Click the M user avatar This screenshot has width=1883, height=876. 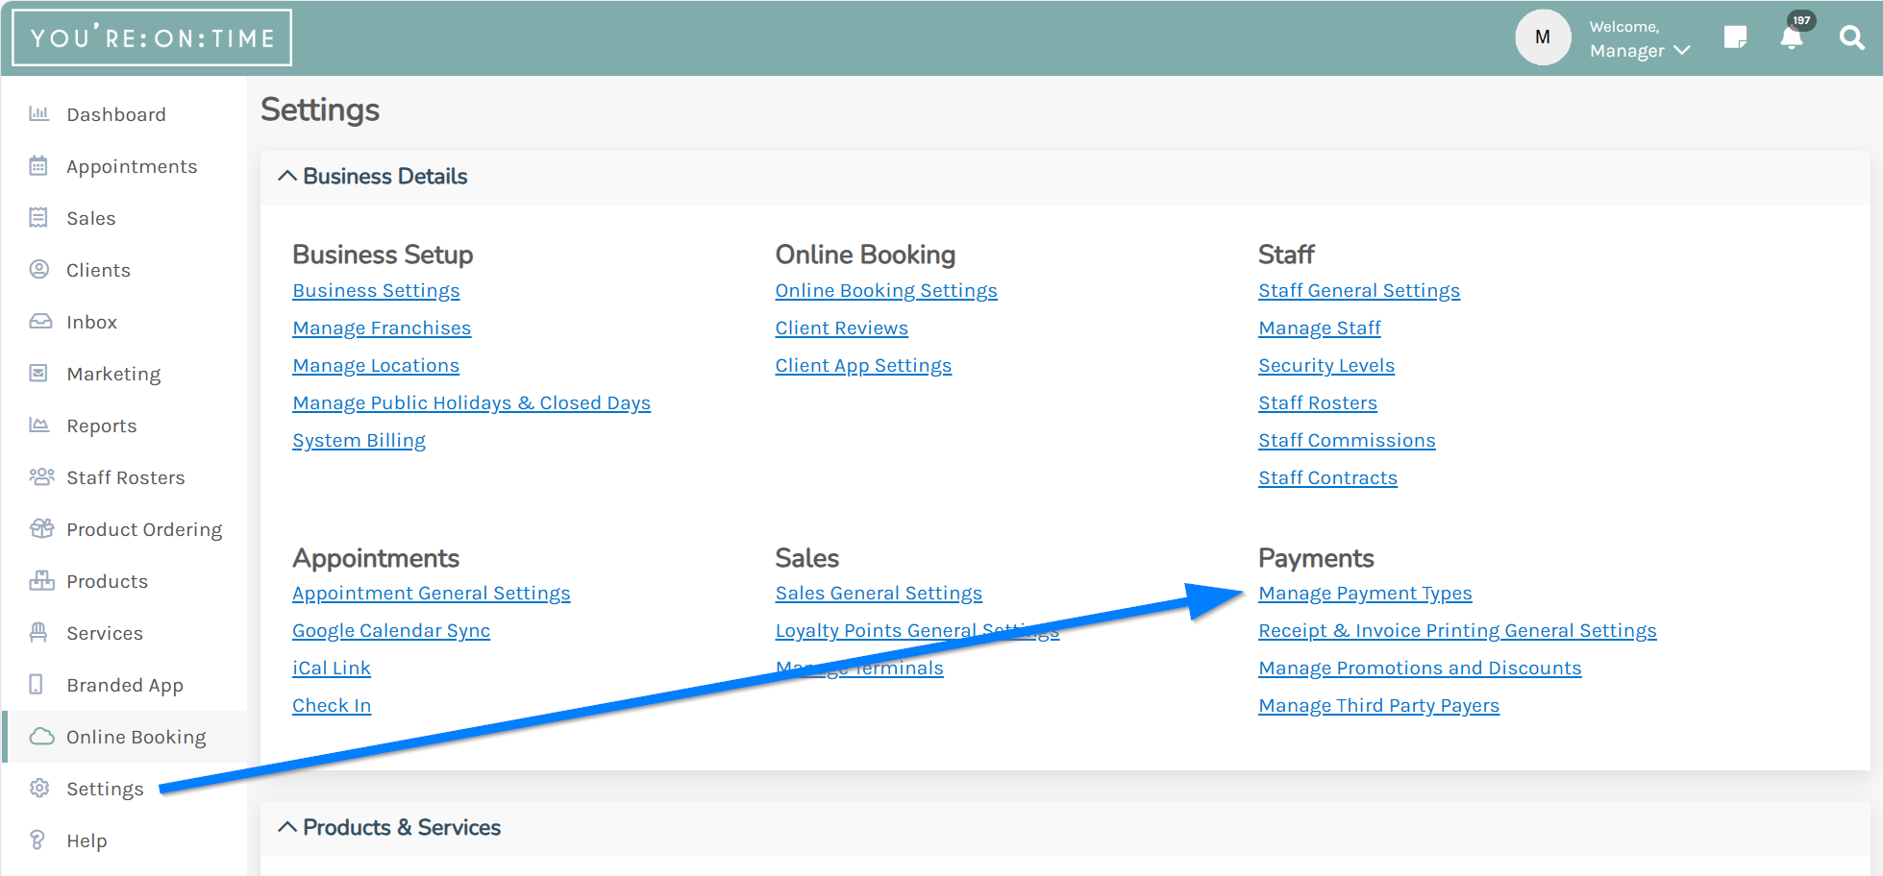pyautogui.click(x=1543, y=37)
